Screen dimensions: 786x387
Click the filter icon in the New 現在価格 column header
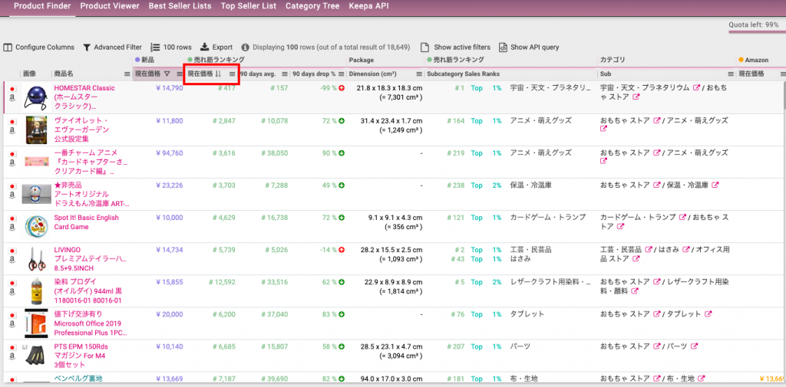pos(167,74)
